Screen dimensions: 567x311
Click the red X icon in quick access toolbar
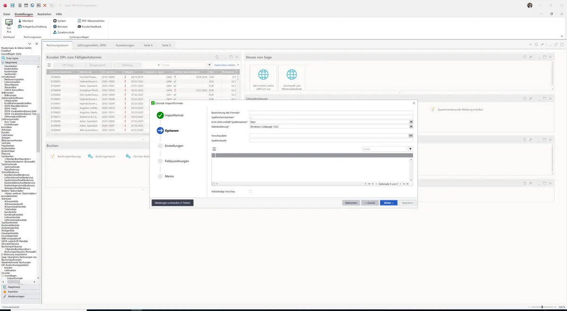[45, 5]
